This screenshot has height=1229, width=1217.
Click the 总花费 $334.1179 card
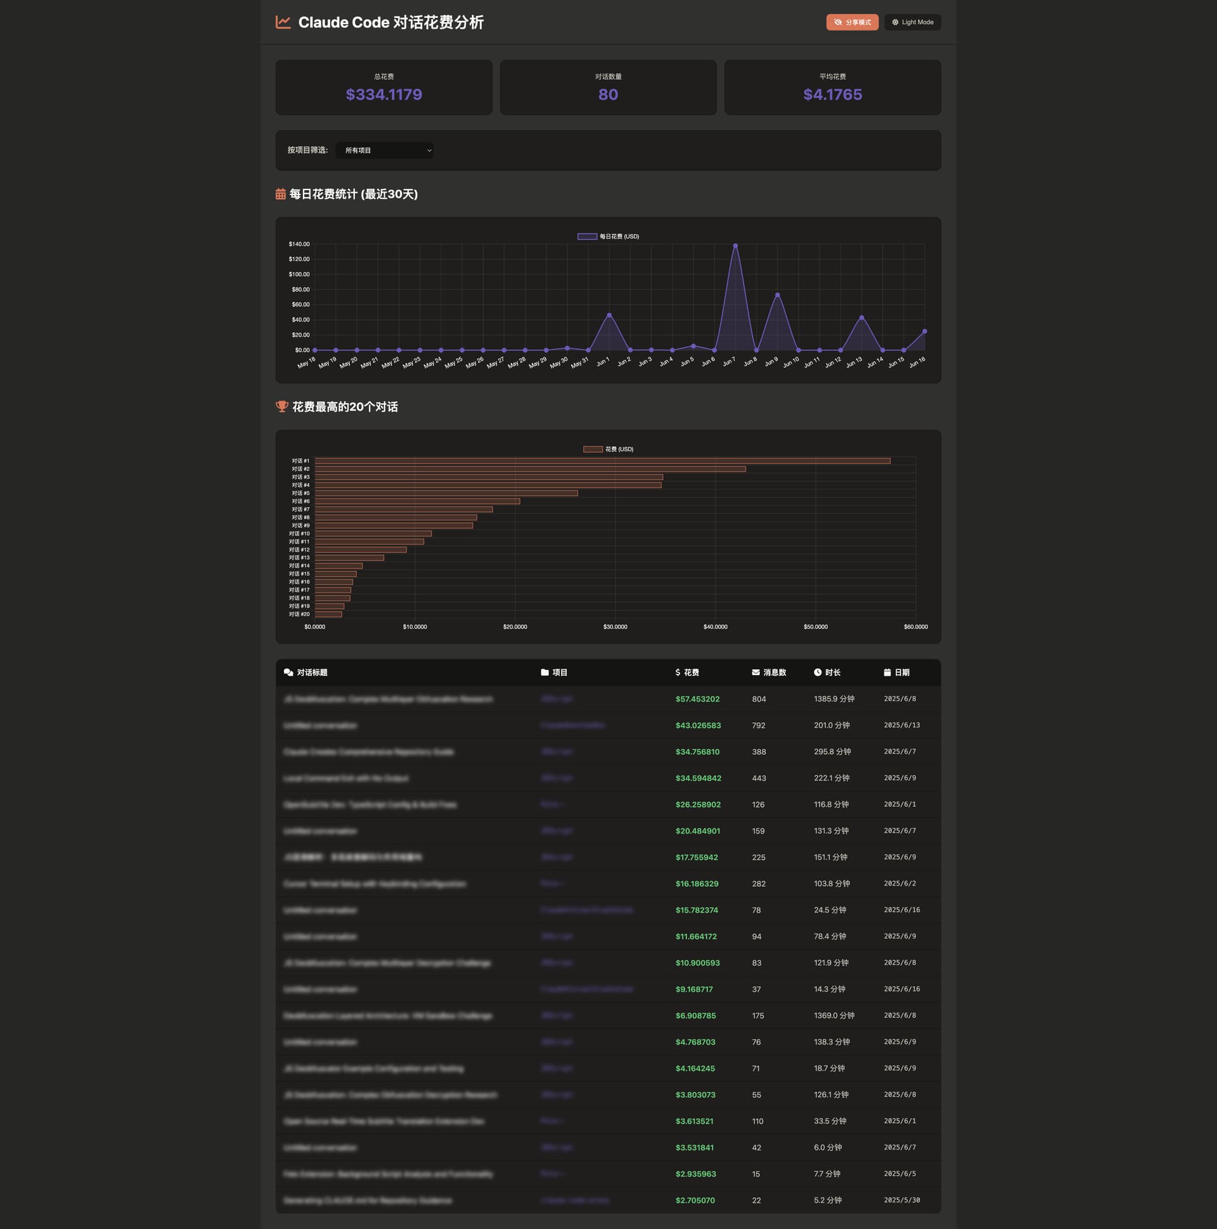click(383, 87)
